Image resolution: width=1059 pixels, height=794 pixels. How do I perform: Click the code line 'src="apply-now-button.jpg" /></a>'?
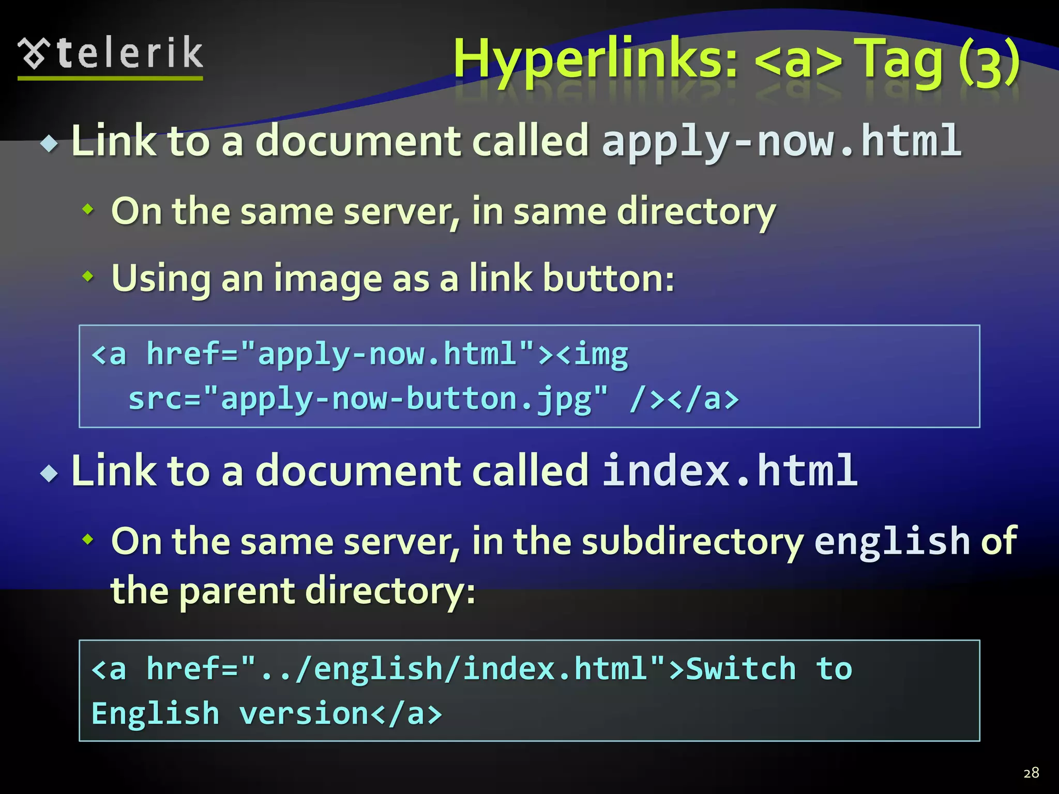(x=434, y=399)
